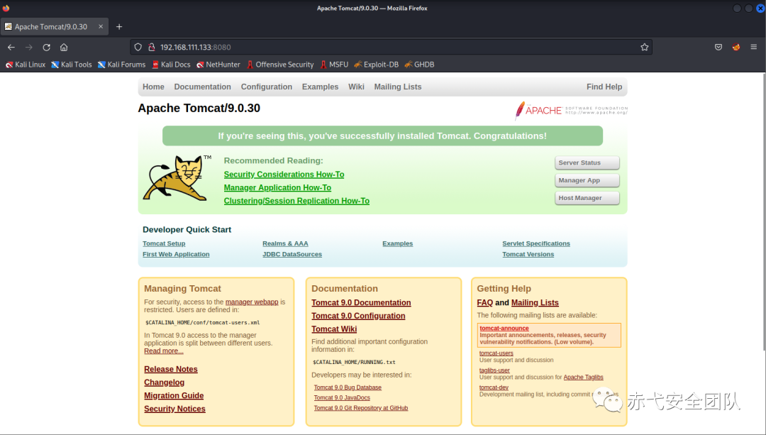Open the Tomcat Wiki link
This screenshot has width=766, height=435.
tap(334, 329)
